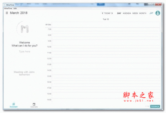Click the all-day event row
Viewport: 166px width, 113px height.
pos(106,25)
